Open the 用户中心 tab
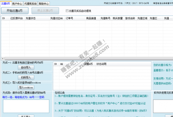The width and height of the screenshot is (173, 117). point(17,4)
